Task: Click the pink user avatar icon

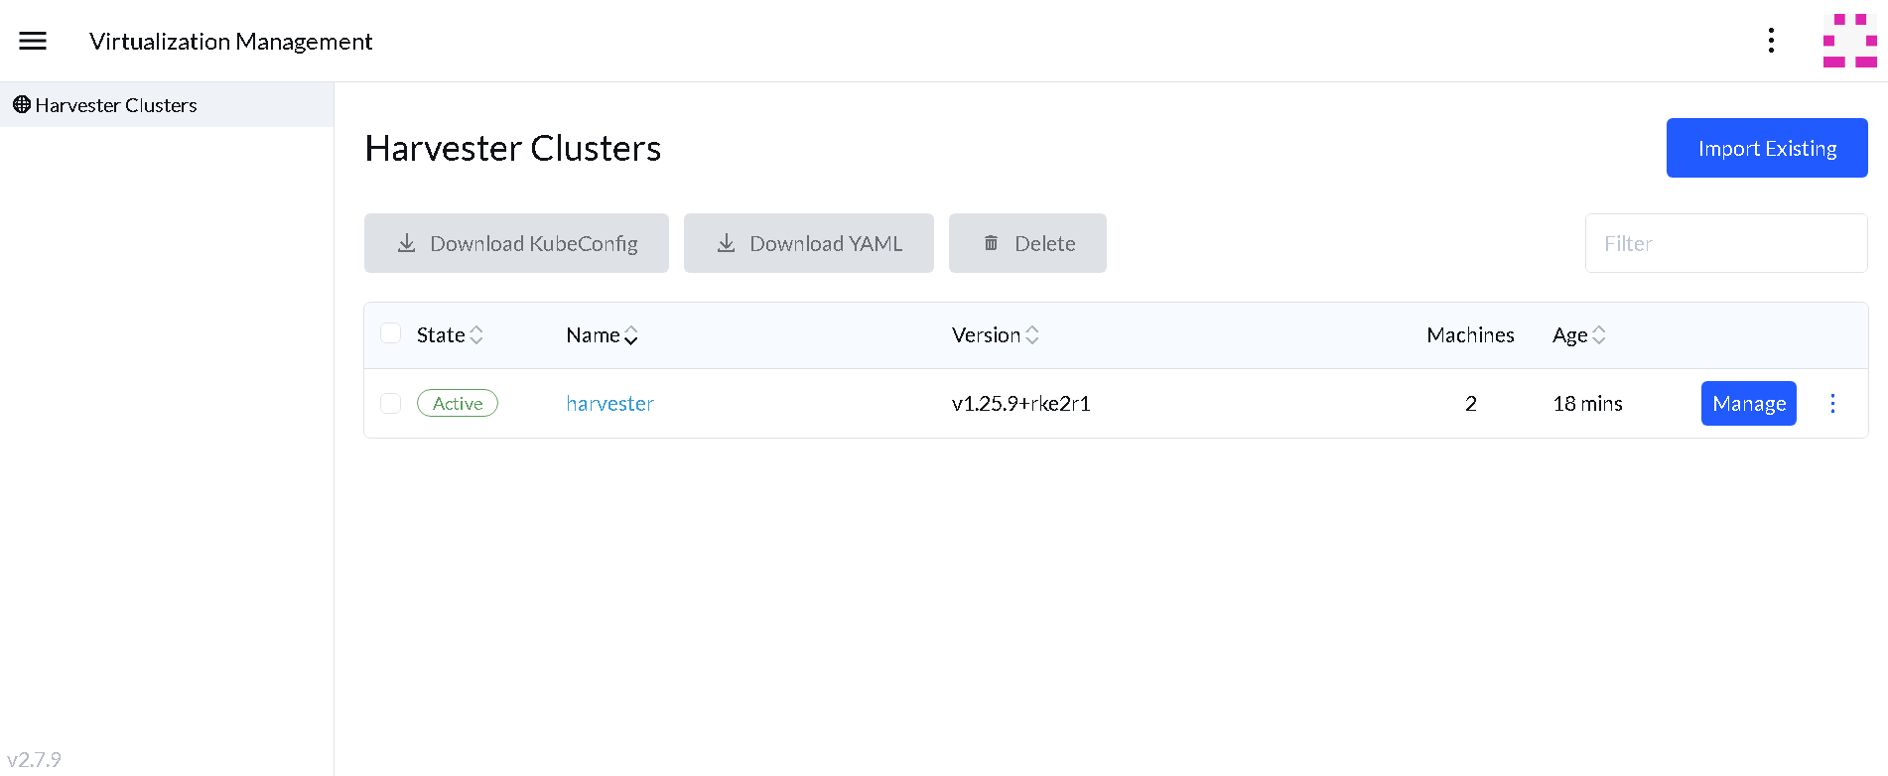Action: click(x=1849, y=41)
